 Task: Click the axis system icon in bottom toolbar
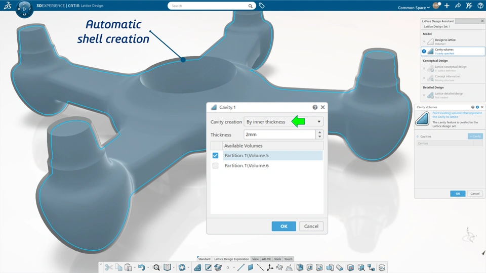[270, 267]
